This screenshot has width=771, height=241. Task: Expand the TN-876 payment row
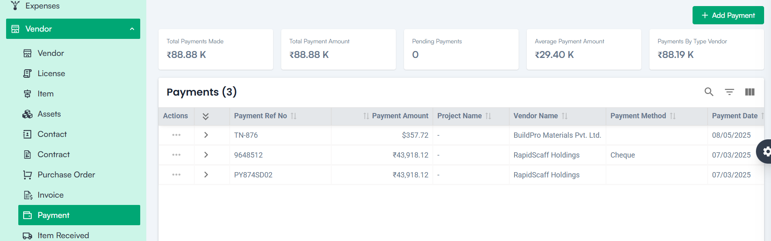tap(206, 135)
